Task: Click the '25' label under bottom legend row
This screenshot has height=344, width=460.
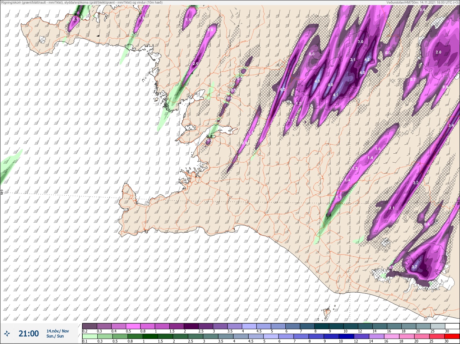Action: point(432,341)
